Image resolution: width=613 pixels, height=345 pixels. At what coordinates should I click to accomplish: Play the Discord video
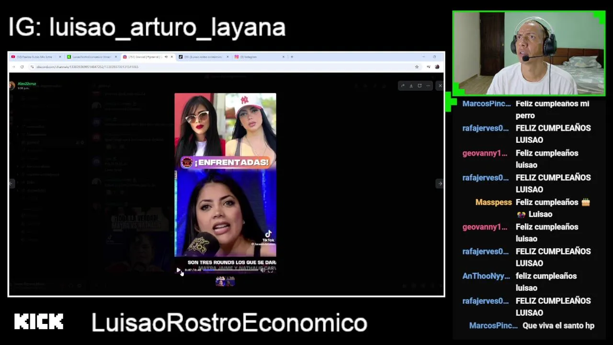coord(179,270)
